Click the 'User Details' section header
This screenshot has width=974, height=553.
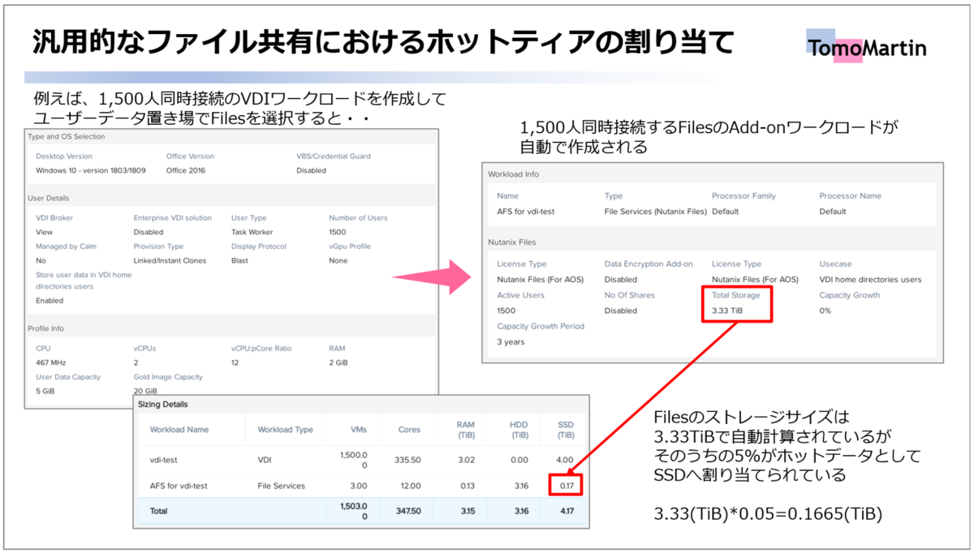click(49, 198)
